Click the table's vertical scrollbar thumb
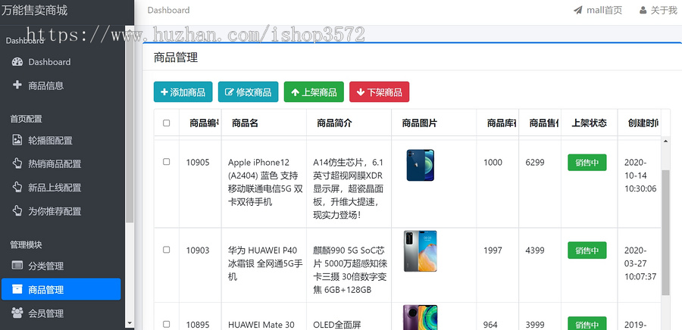This screenshot has width=682, height=330. 665,232
